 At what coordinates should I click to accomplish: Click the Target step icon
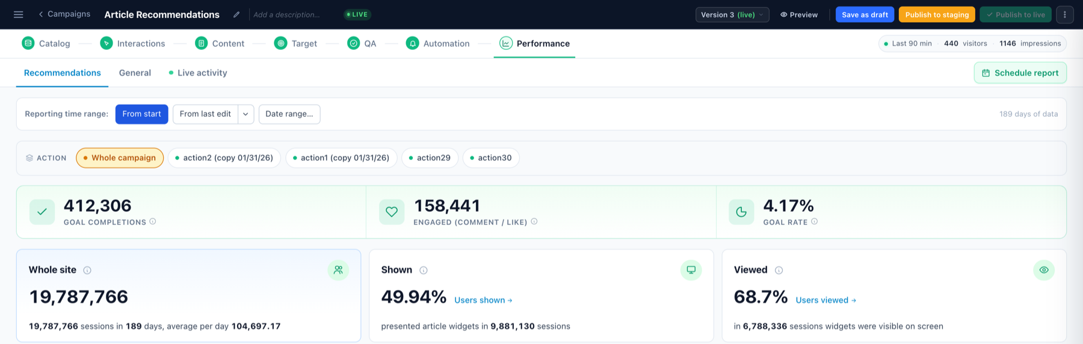point(281,43)
